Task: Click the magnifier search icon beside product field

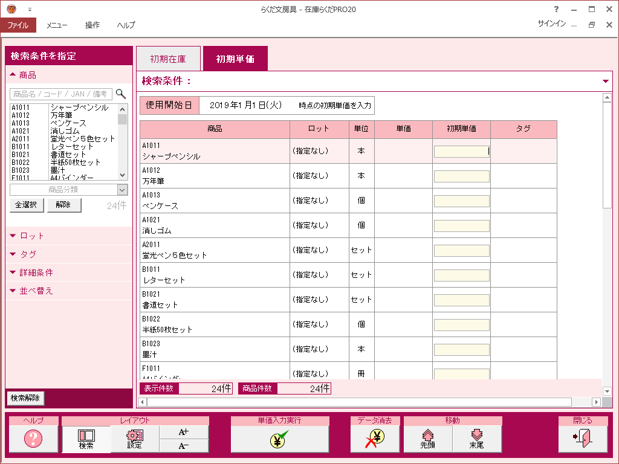Action: point(121,94)
